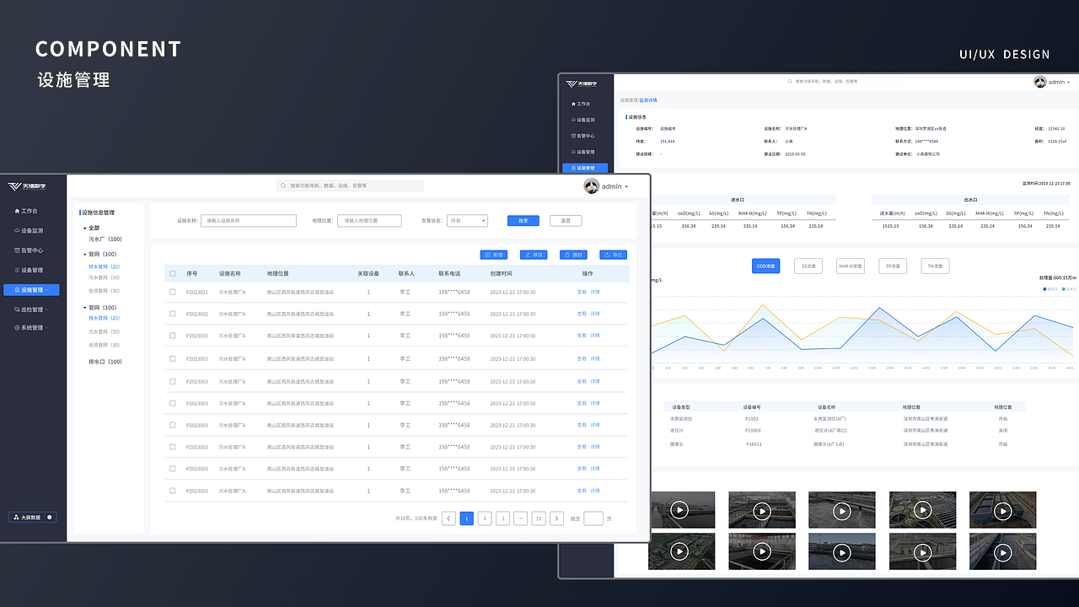Image resolution: width=1079 pixels, height=607 pixels.
Task: Click the 大屏数据 button at sidebar bottom
Action: (x=32, y=517)
